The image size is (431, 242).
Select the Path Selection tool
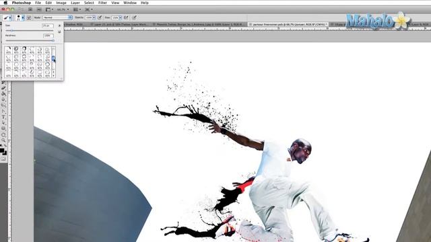3,122
